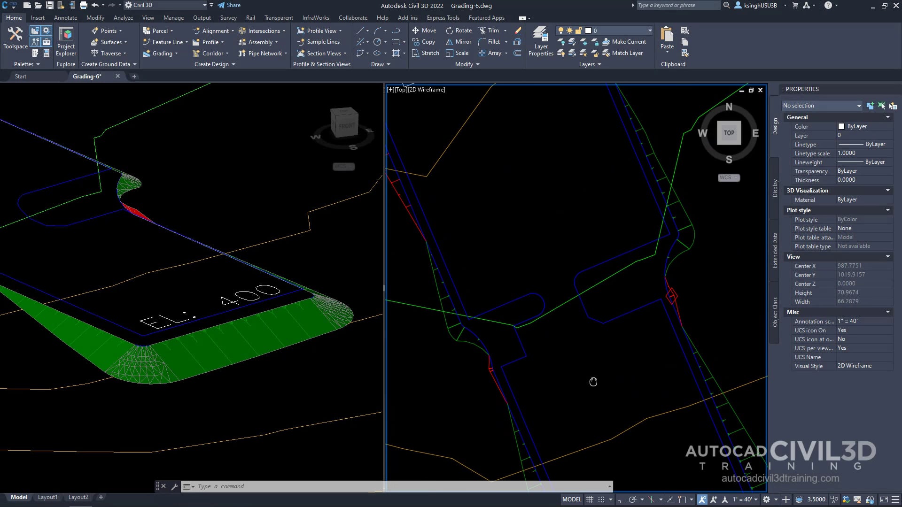Collapse the General section in Properties palette

pos(887,117)
